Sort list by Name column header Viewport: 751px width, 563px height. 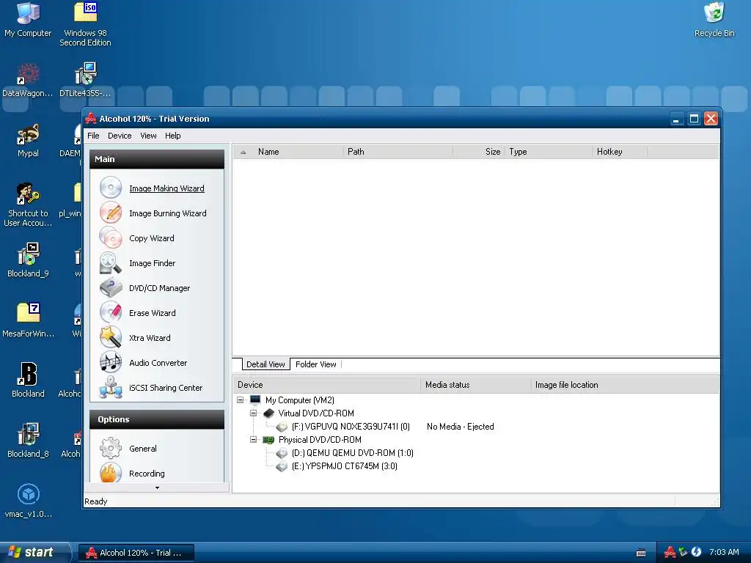(298, 152)
